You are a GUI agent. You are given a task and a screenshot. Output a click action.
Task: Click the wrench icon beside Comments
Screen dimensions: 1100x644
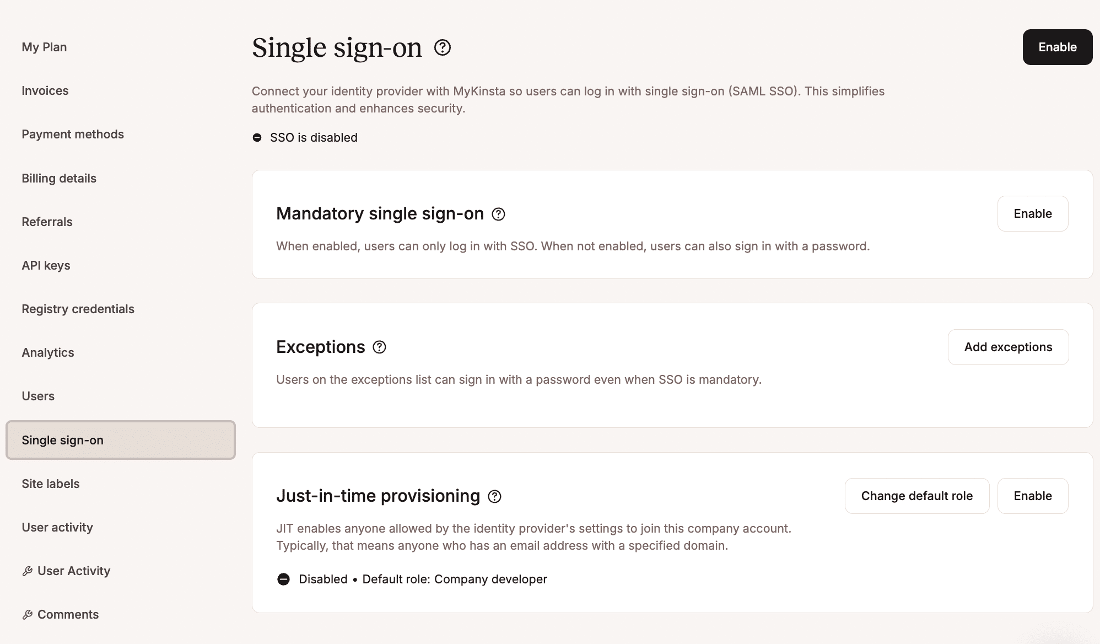(x=27, y=614)
